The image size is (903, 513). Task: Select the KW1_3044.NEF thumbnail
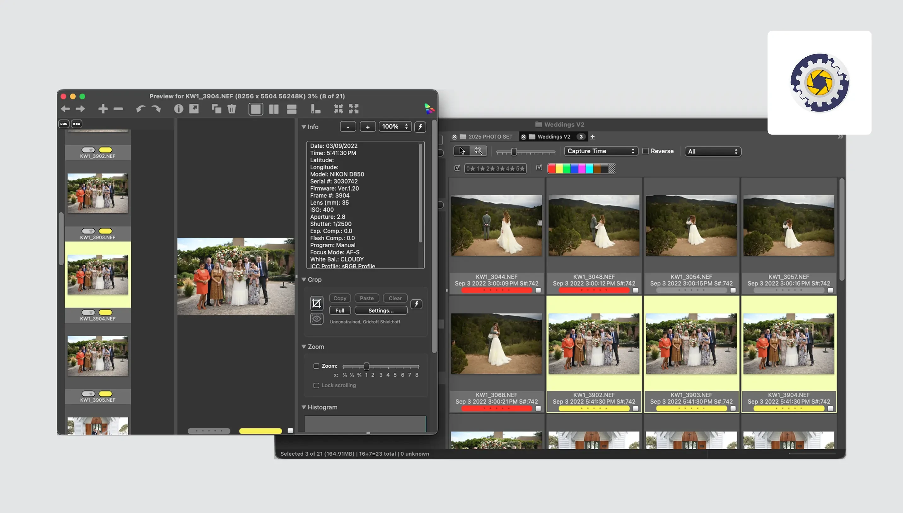496,226
